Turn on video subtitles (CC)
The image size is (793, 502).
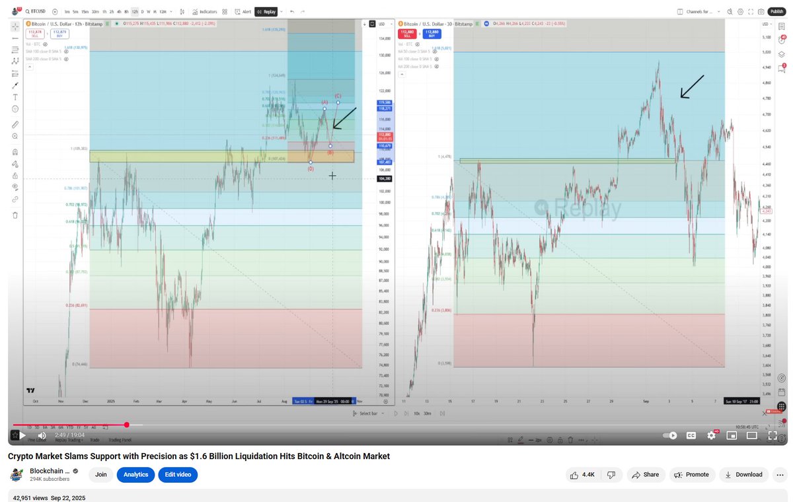pos(691,435)
